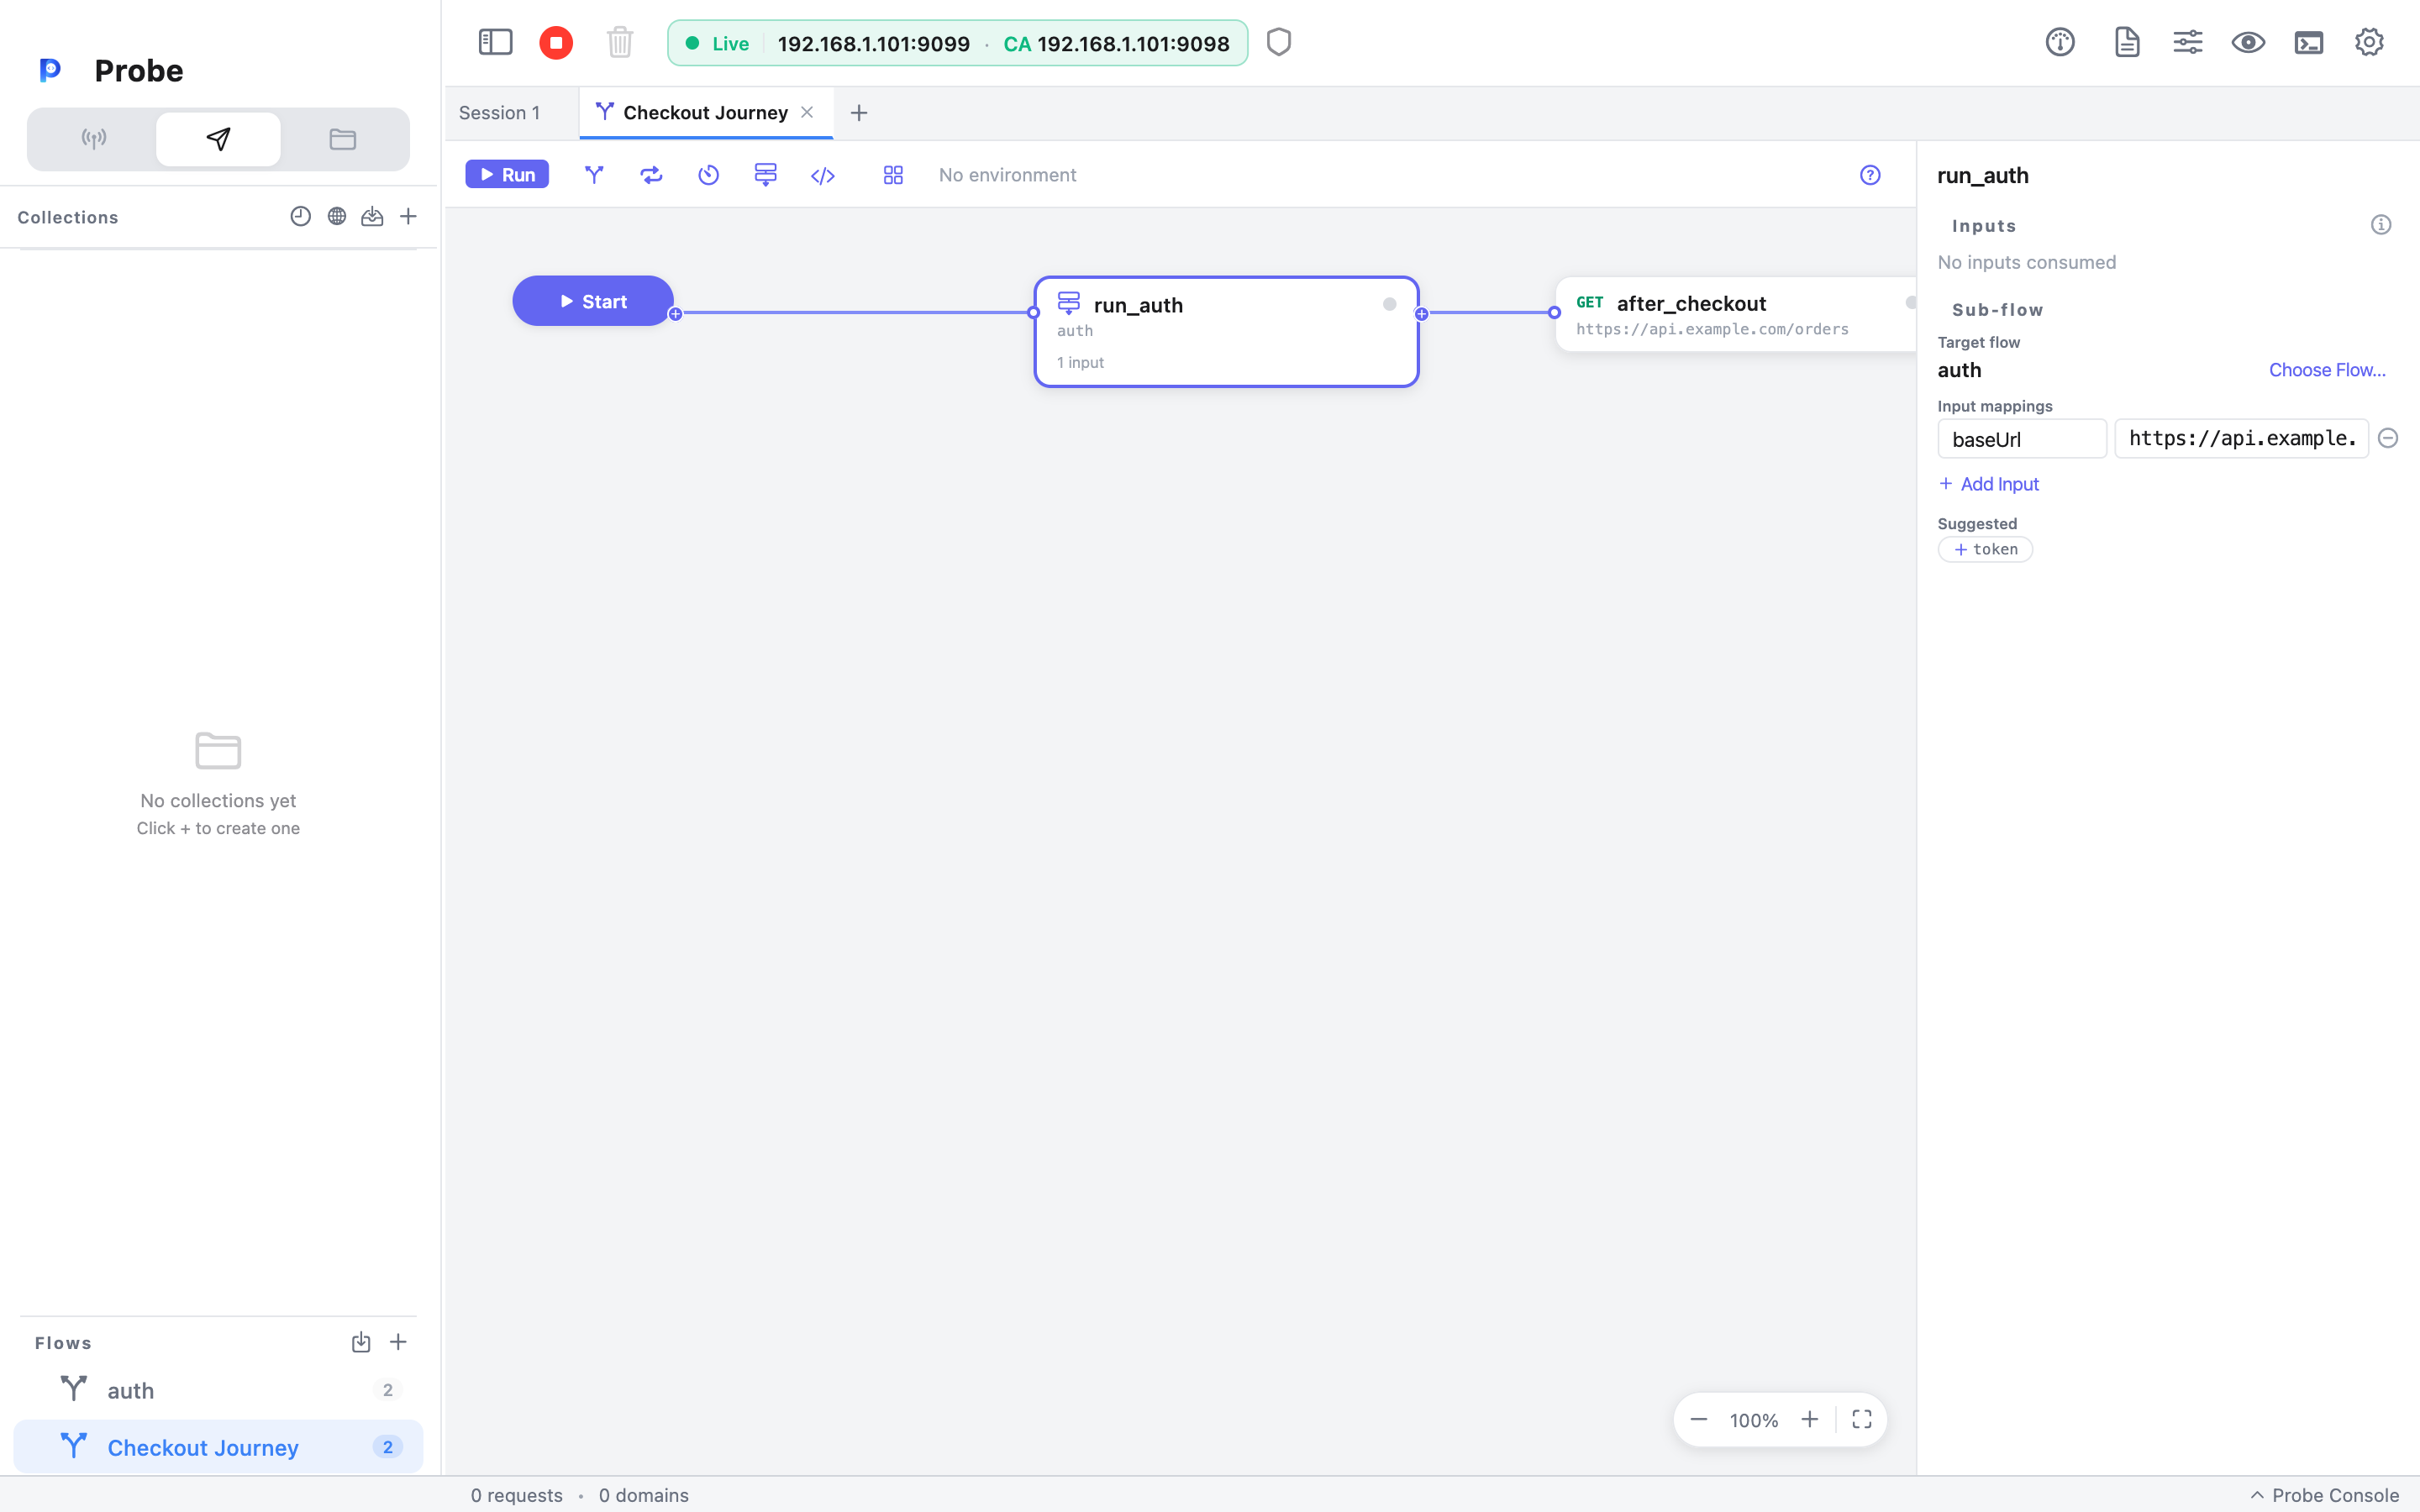Import a flow using Flows header icon

[x=361, y=1342]
